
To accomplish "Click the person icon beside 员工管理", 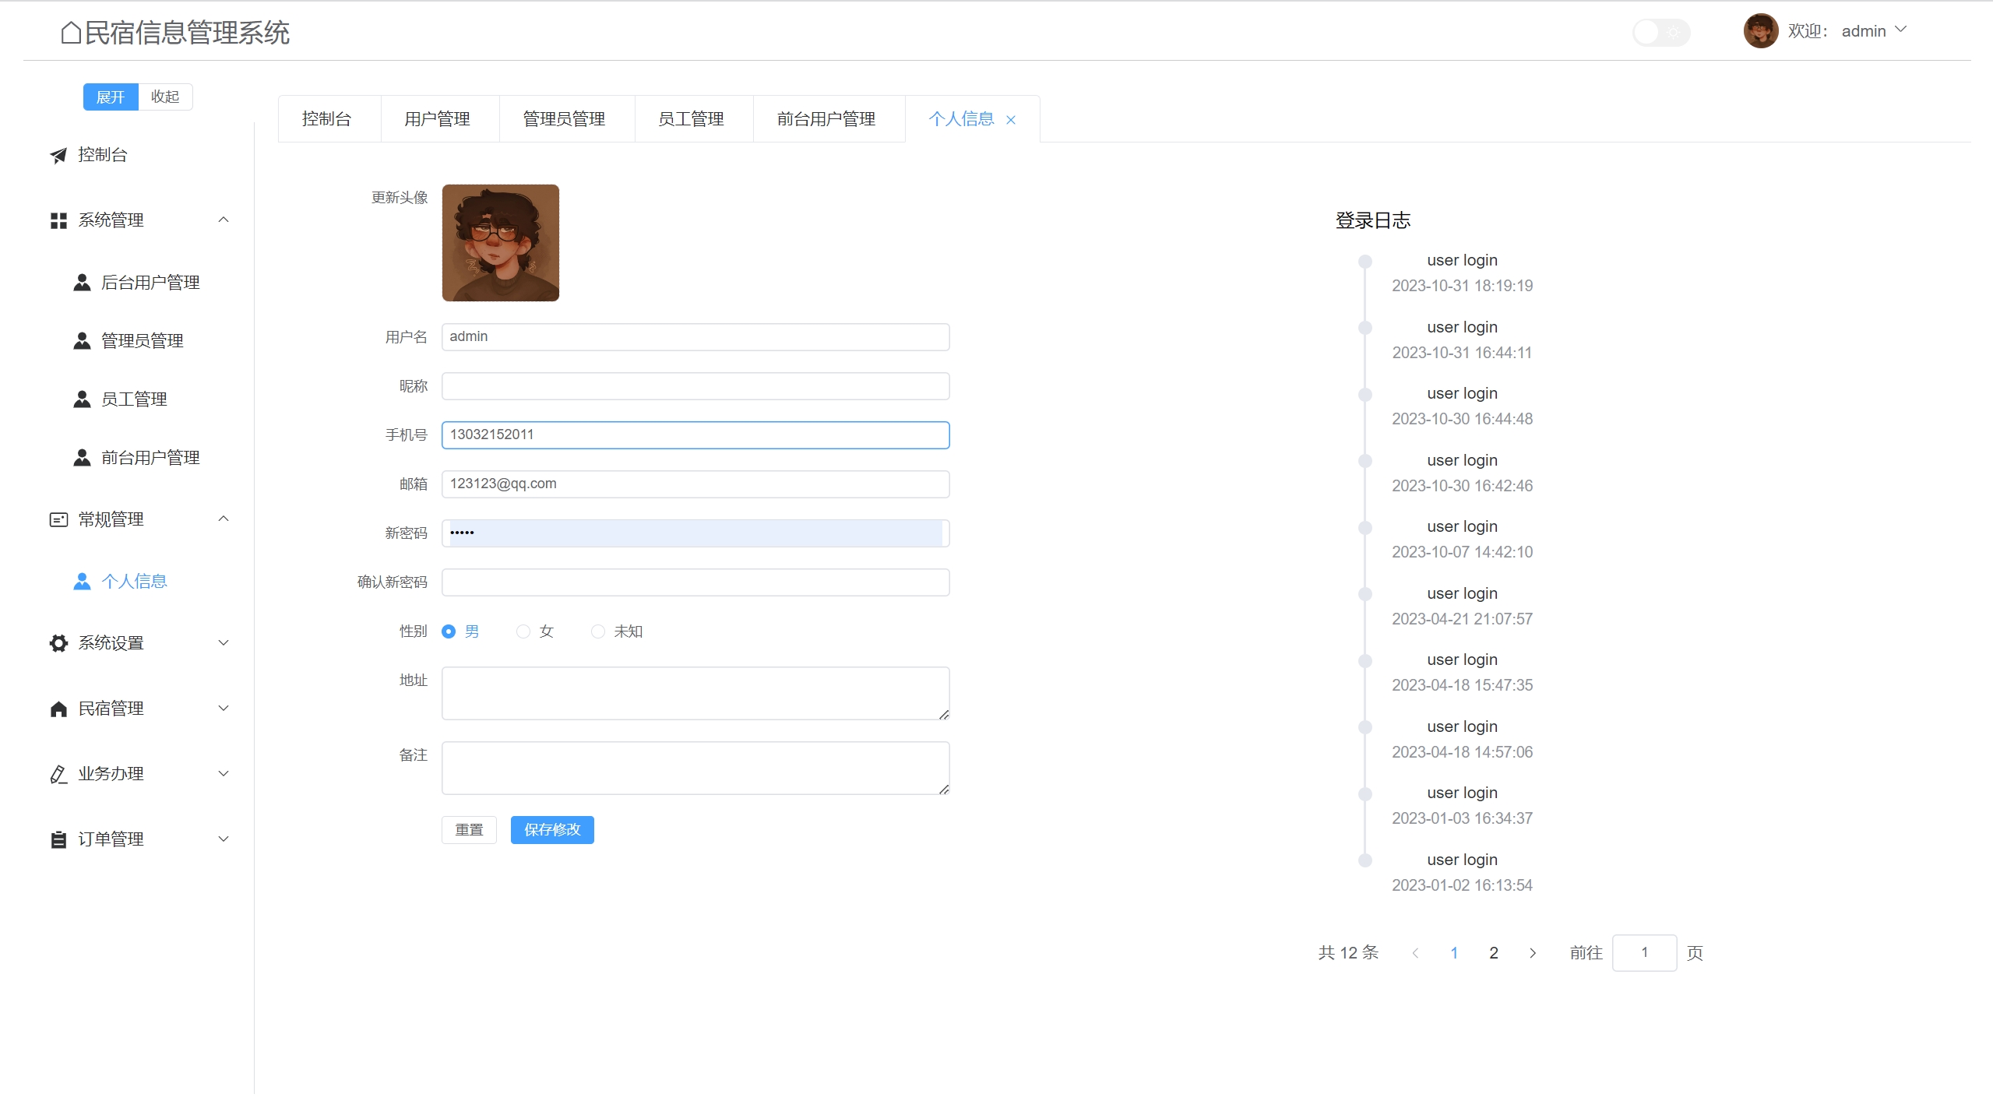I will [82, 399].
